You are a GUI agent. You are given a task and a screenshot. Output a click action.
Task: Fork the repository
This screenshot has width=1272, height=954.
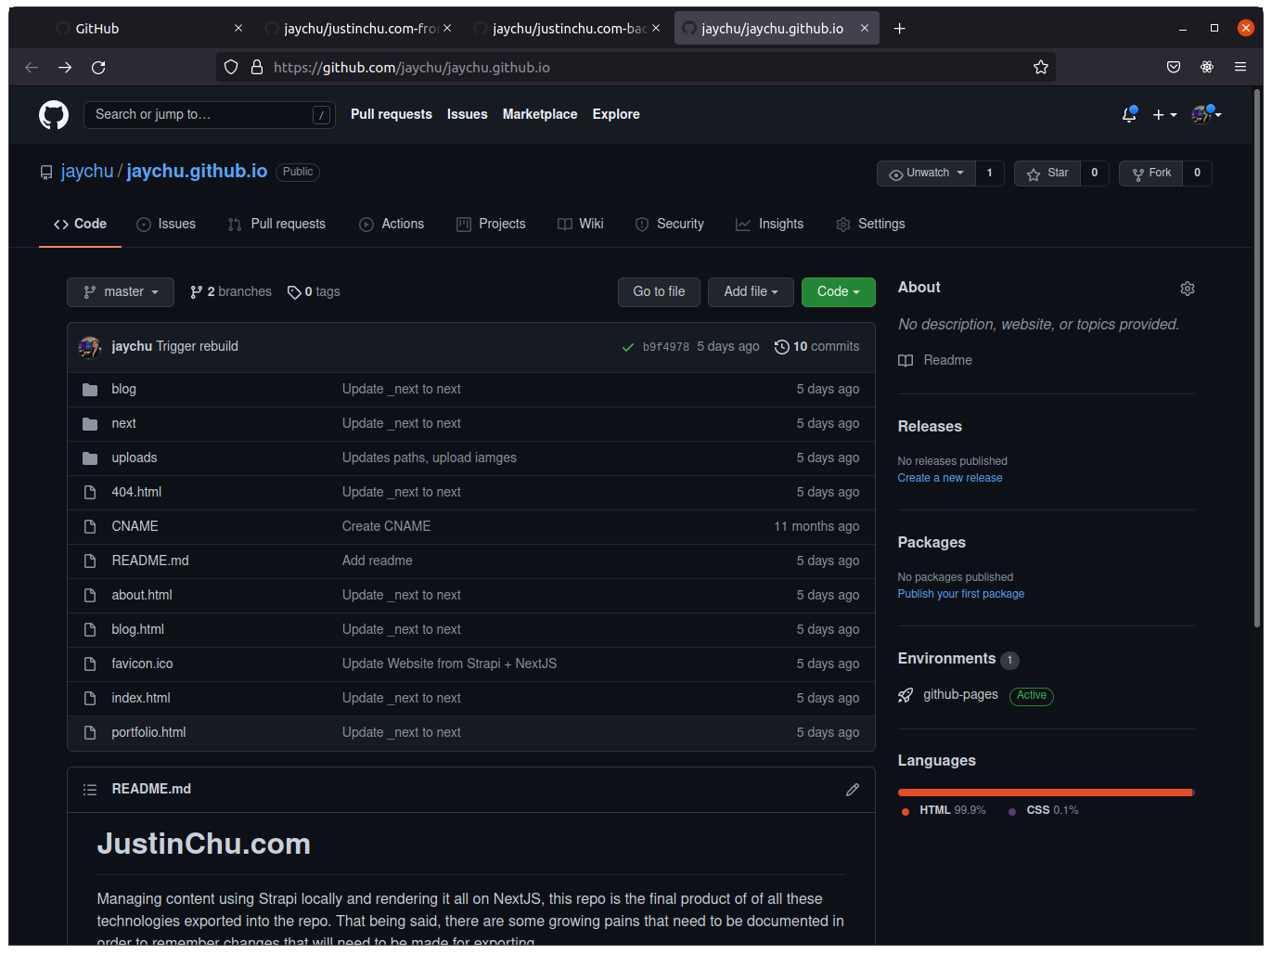(1151, 174)
